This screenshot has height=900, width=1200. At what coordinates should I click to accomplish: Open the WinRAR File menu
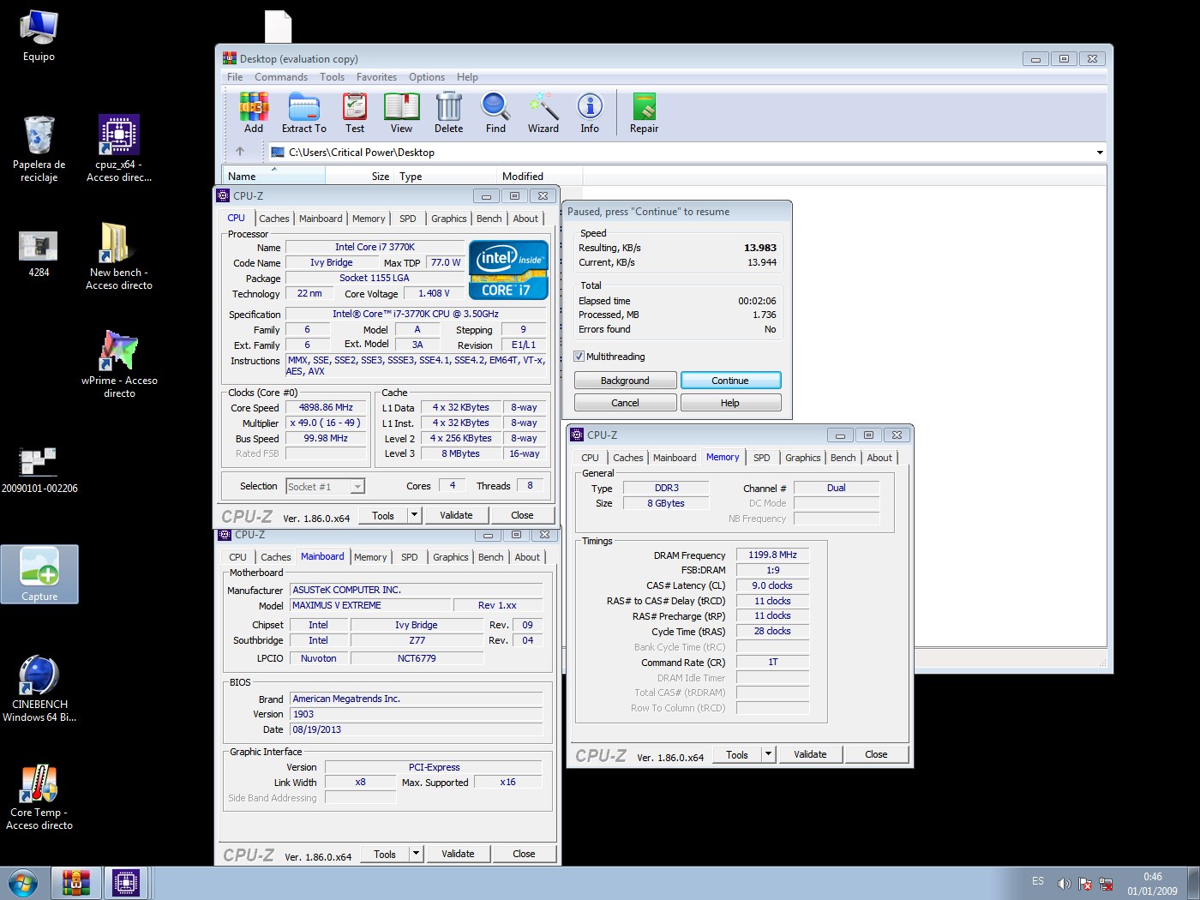(x=235, y=77)
